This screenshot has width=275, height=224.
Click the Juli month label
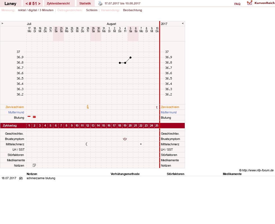pos(29,24)
